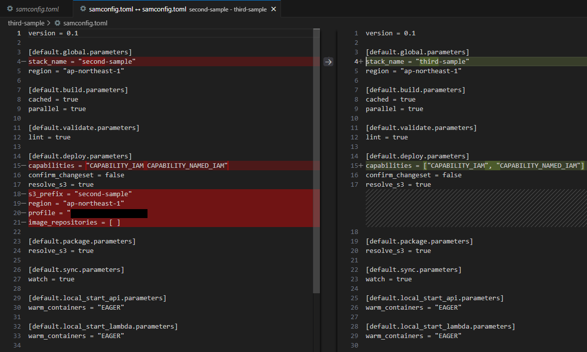Viewport: 587px width, 352px height.
Task: Click the removed profile line with redacted value
Action: (173, 213)
